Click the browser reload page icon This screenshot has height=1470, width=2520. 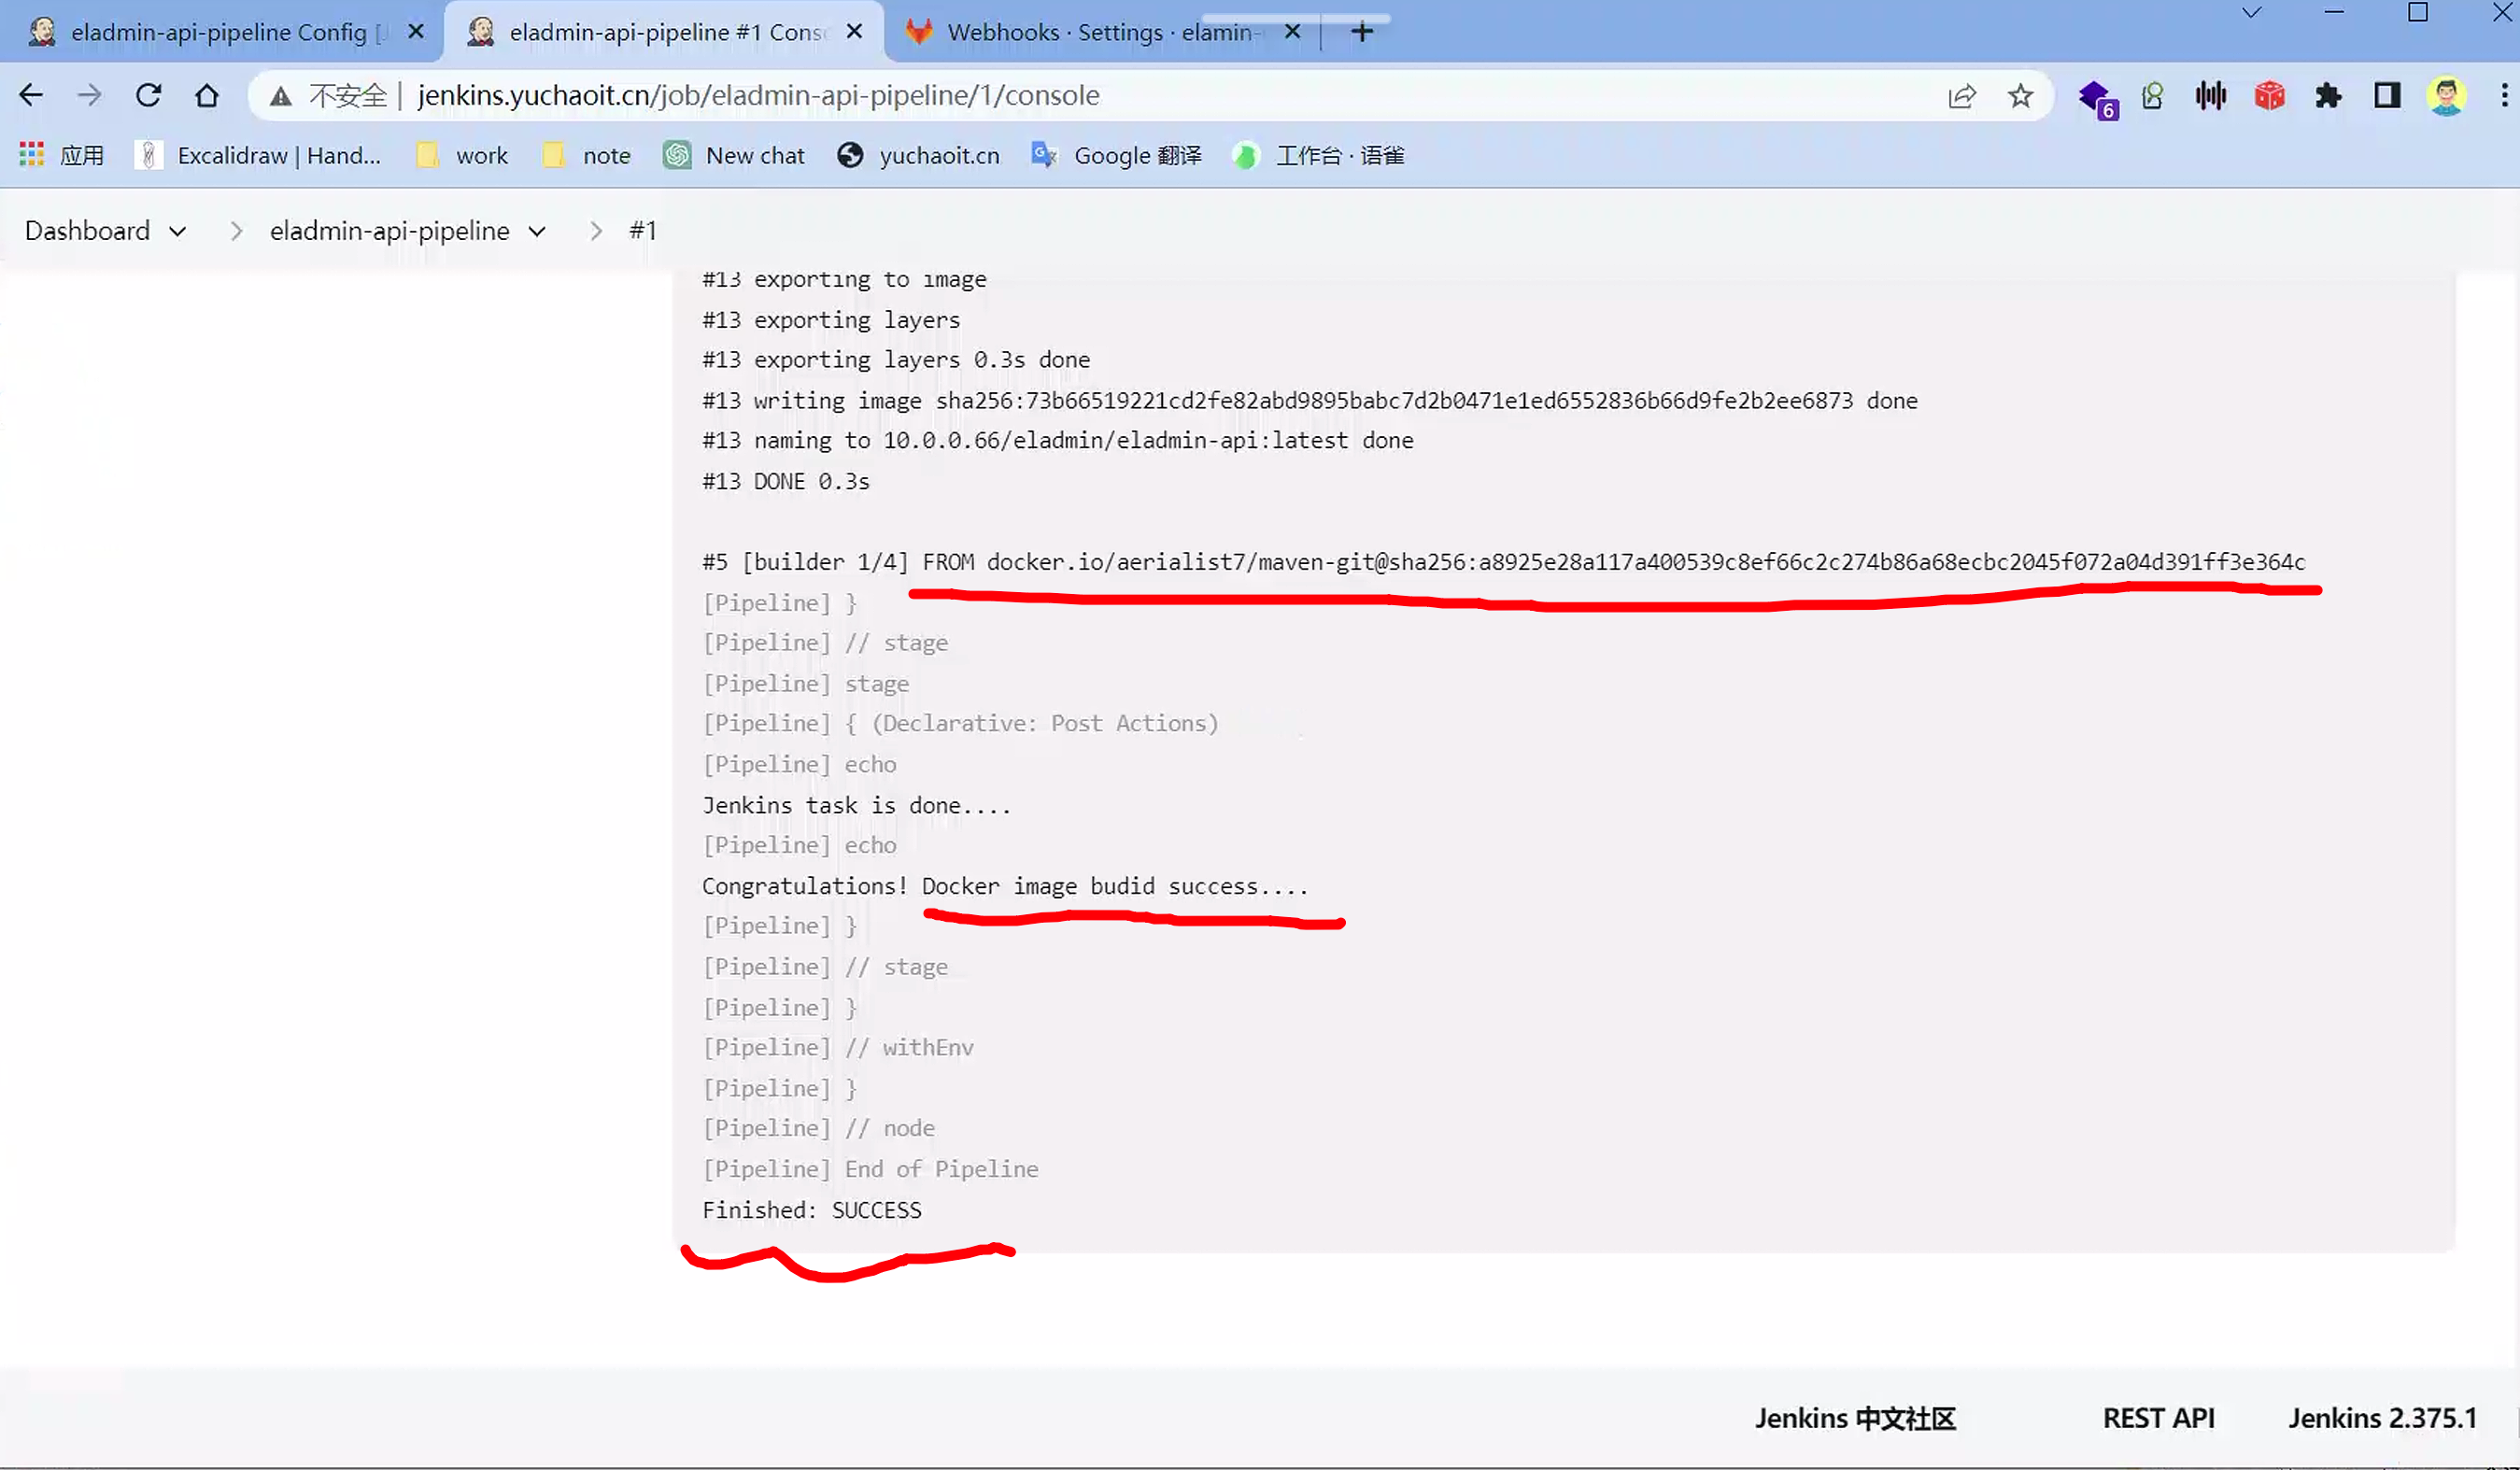[148, 95]
